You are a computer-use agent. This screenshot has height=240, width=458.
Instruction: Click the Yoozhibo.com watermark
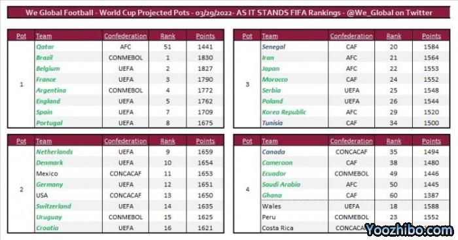click(x=409, y=230)
